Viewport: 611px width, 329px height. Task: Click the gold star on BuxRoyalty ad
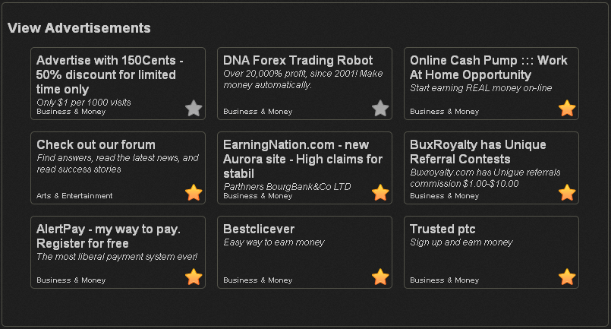pos(567,192)
